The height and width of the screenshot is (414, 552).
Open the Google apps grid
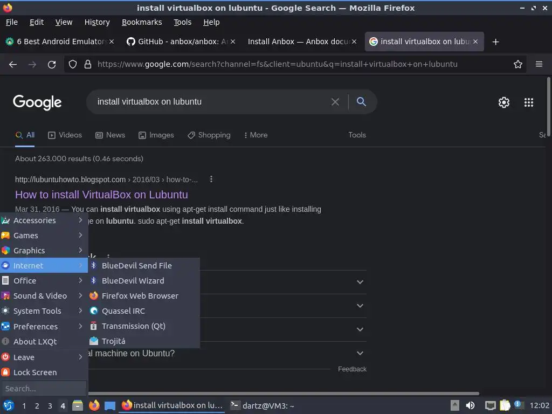click(529, 102)
